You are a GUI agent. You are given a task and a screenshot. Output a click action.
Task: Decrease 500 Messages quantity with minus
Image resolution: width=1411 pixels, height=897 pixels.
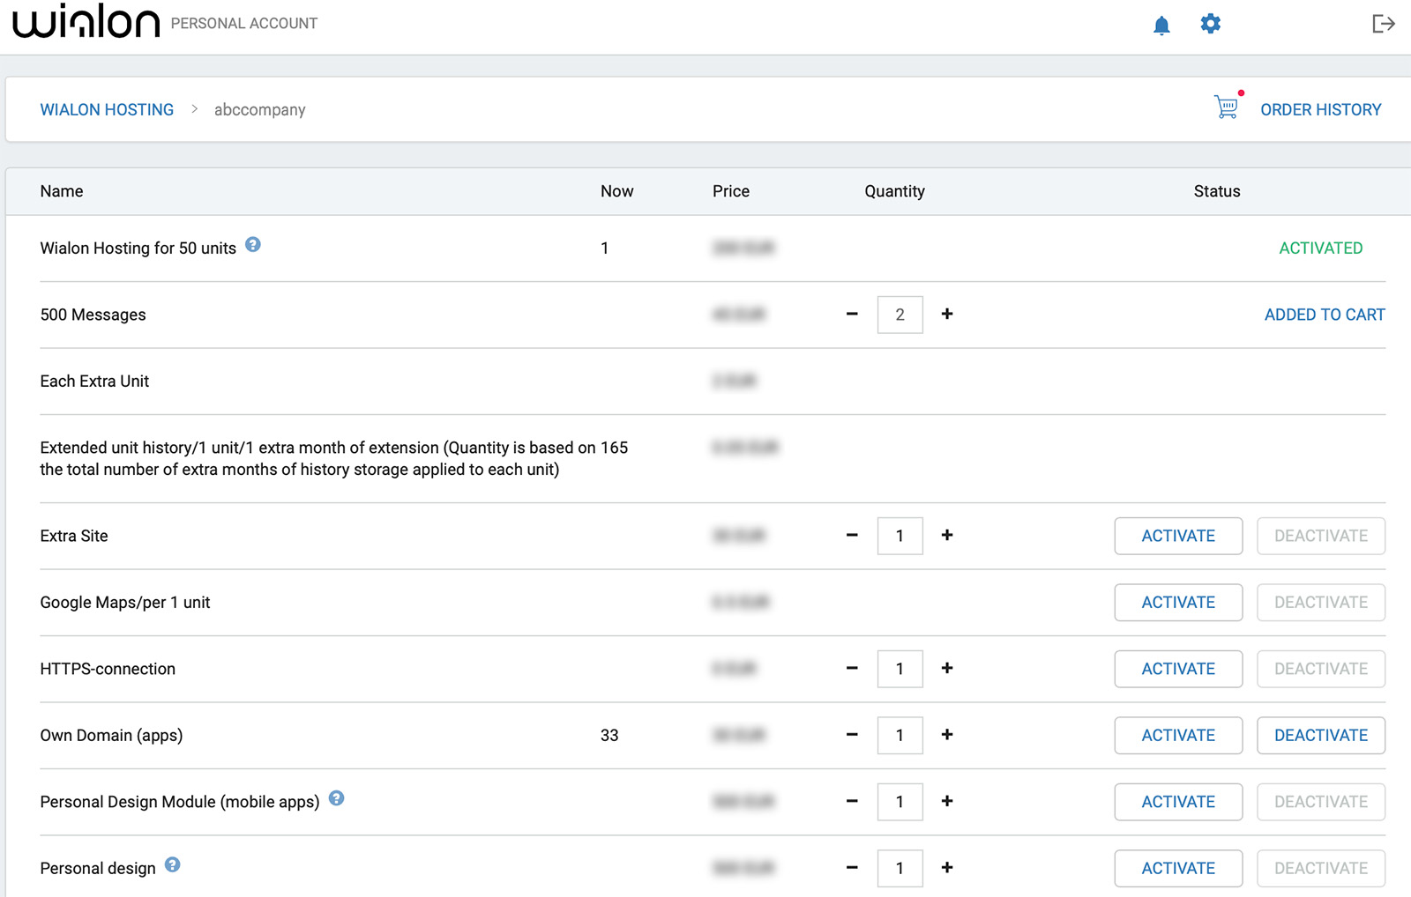[x=852, y=315]
